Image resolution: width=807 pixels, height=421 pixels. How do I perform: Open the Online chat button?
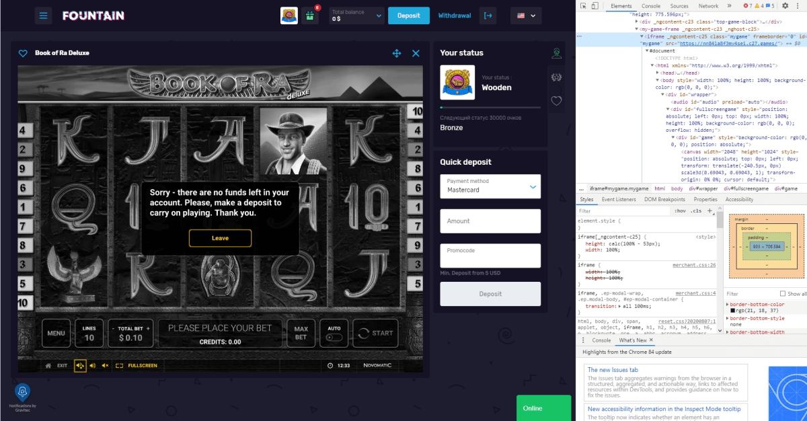(x=543, y=408)
